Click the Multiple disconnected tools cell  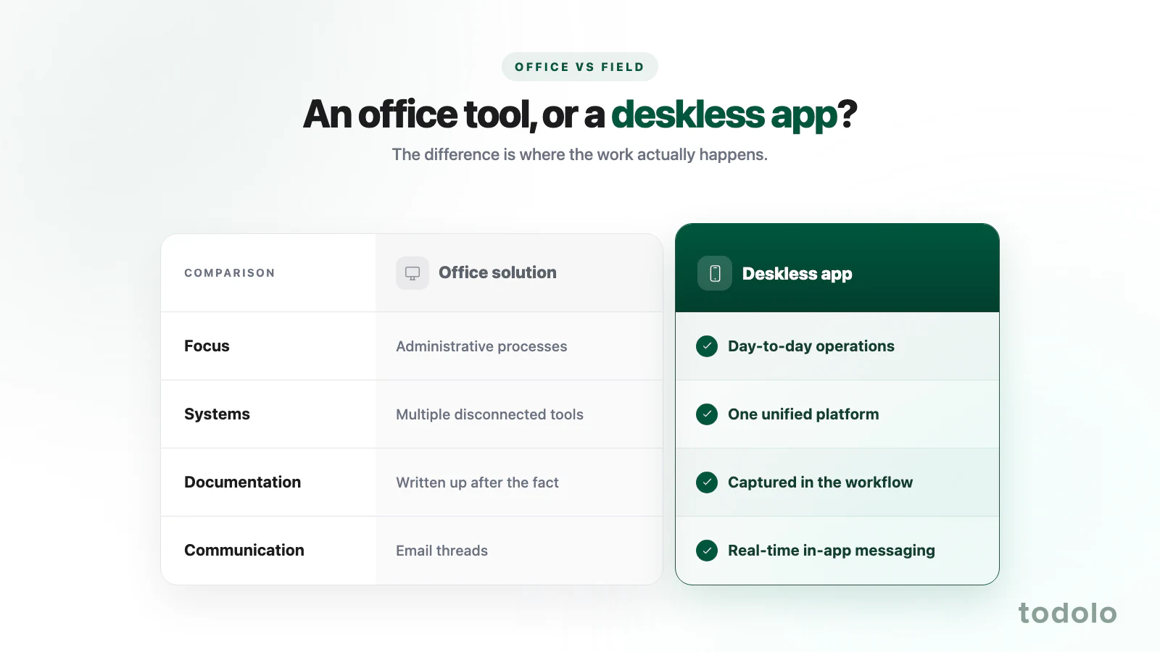tap(519, 414)
